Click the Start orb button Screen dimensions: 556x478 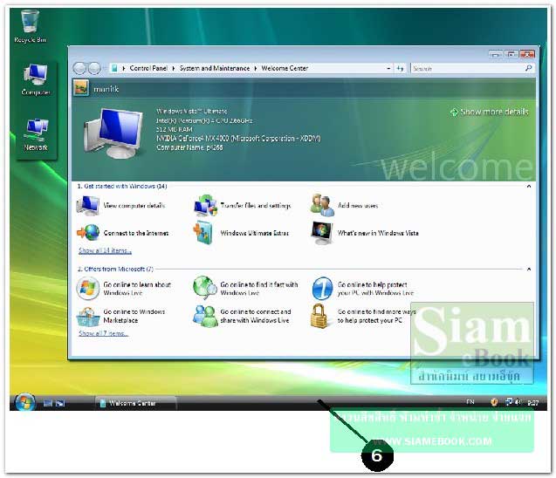click(24, 402)
